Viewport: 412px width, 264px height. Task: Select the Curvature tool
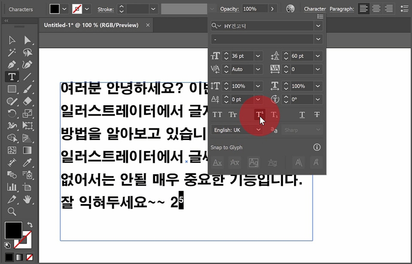pyautogui.click(x=27, y=64)
